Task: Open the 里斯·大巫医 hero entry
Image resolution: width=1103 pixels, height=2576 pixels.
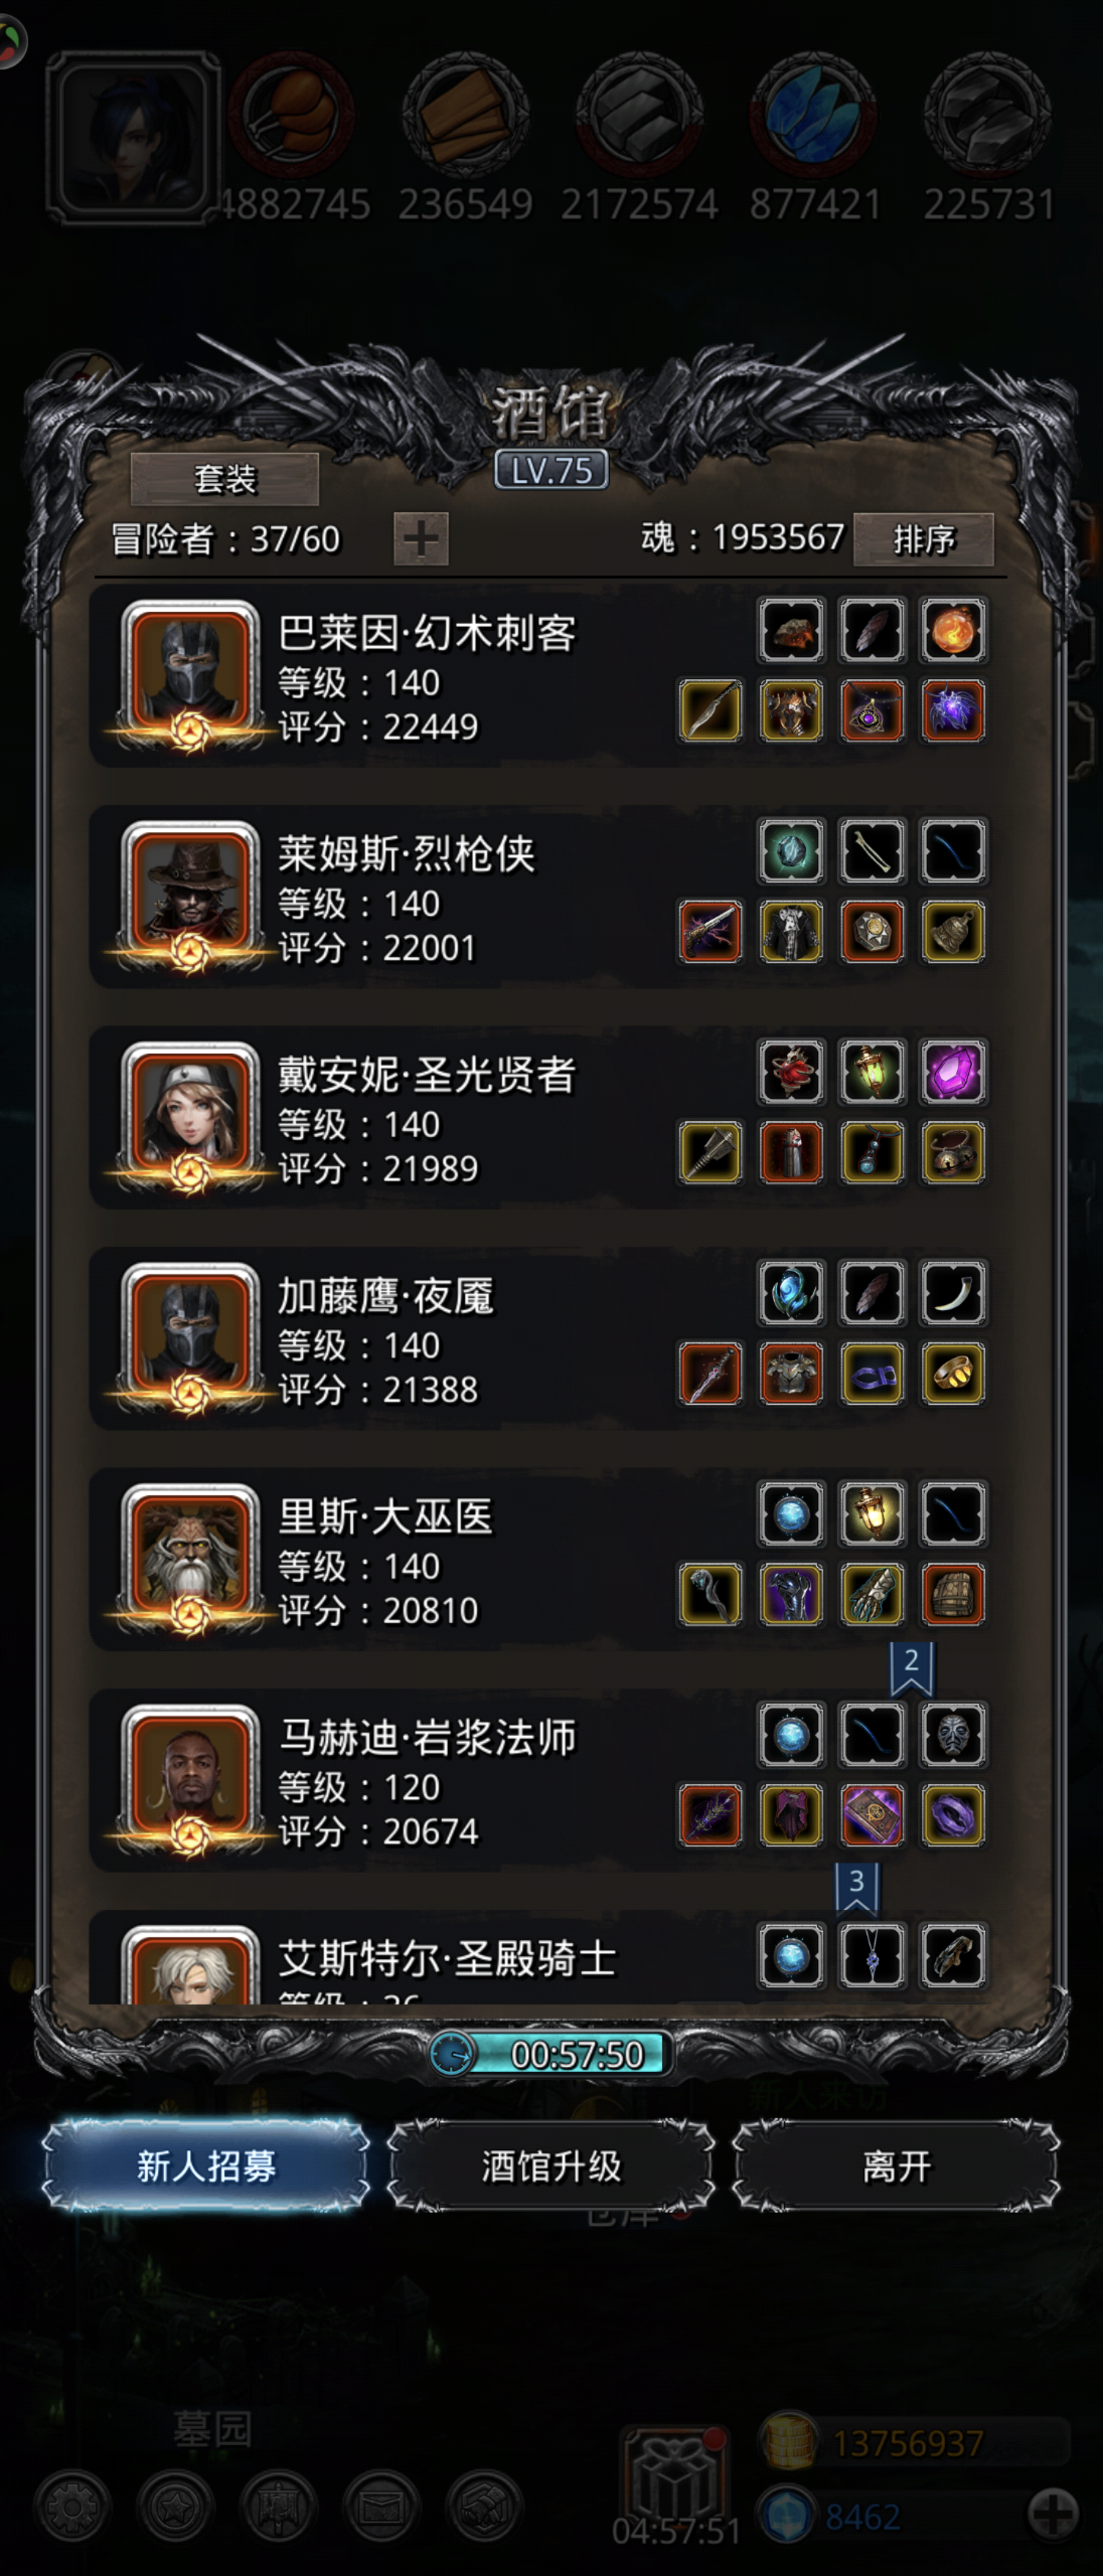Action: pyautogui.click(x=551, y=1558)
